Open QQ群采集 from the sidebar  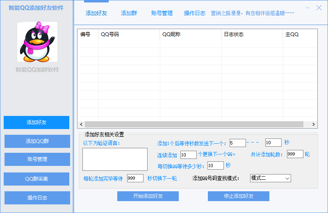coord(37,179)
